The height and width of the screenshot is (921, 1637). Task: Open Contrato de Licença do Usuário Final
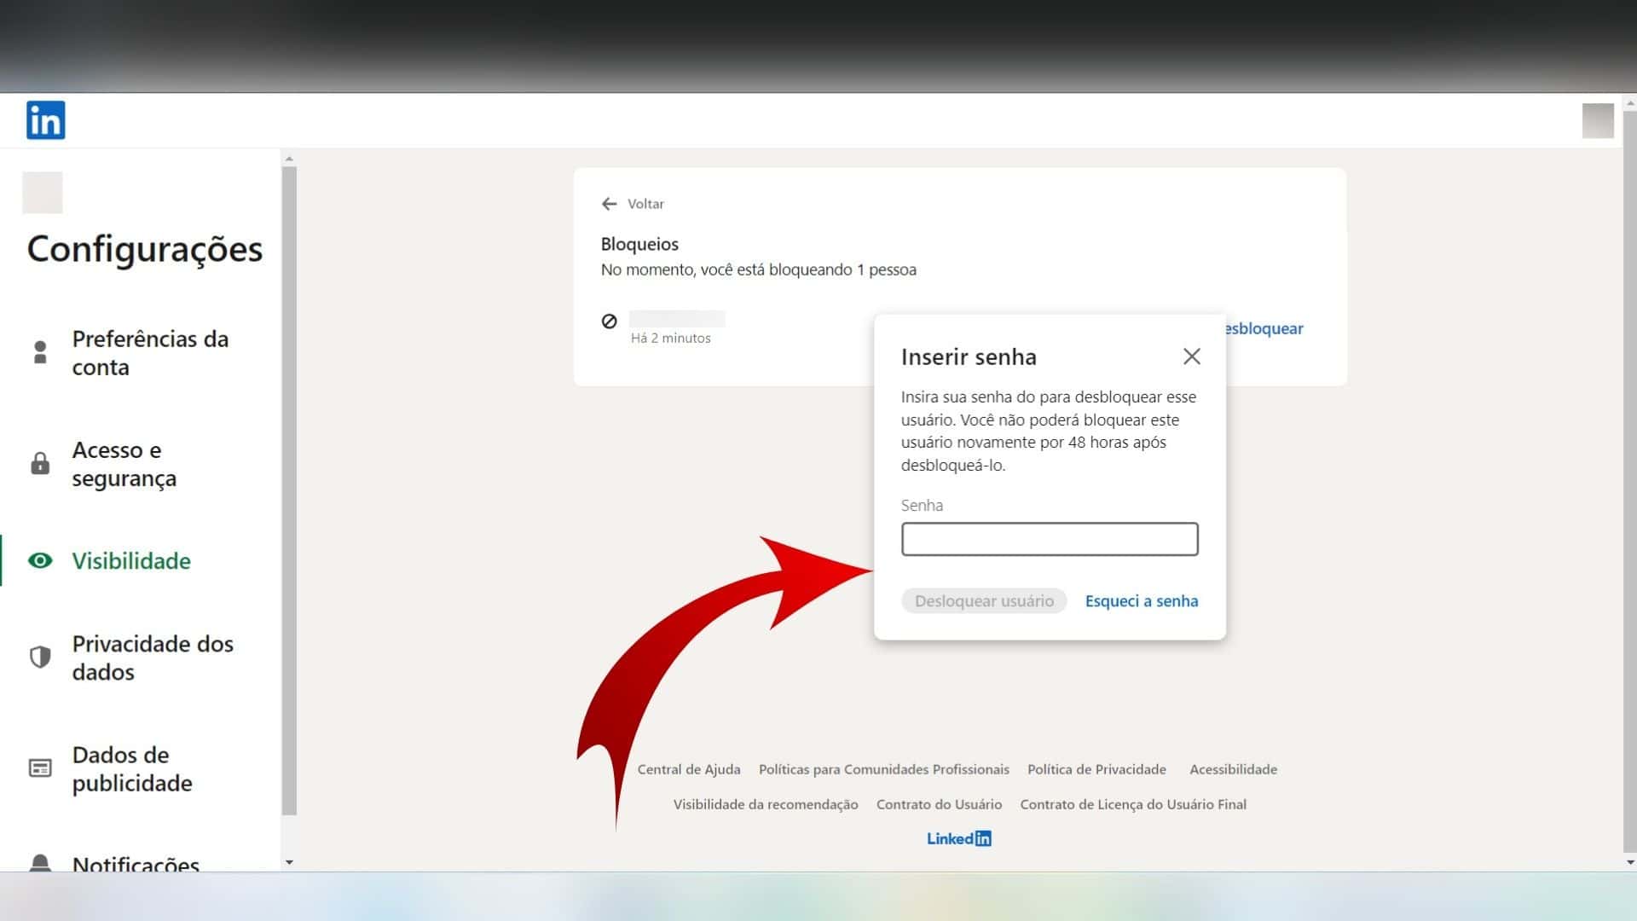click(1133, 804)
